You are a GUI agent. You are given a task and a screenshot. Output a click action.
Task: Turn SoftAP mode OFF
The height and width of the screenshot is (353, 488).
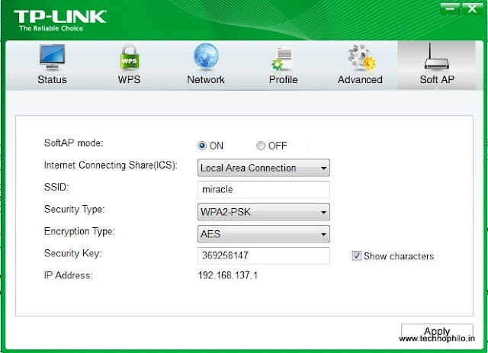tap(261, 146)
